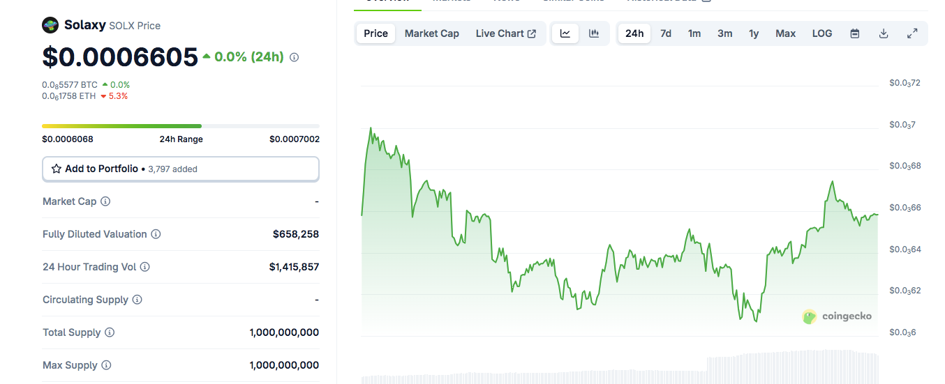
Task: Switch to candlestick chart view icon
Action: pyautogui.click(x=594, y=33)
